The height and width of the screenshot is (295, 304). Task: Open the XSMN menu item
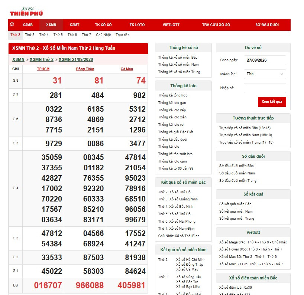point(51,25)
